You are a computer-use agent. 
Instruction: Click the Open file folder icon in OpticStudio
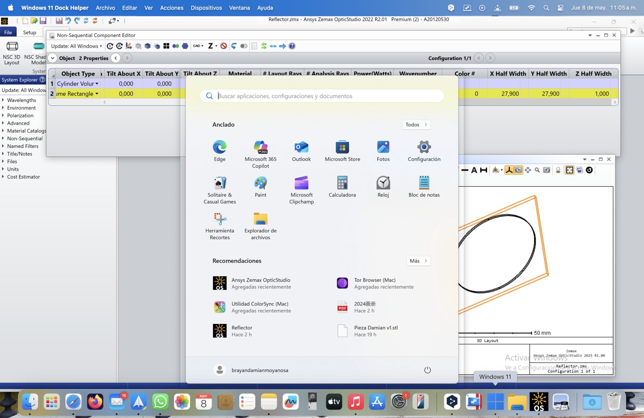click(x=34, y=21)
